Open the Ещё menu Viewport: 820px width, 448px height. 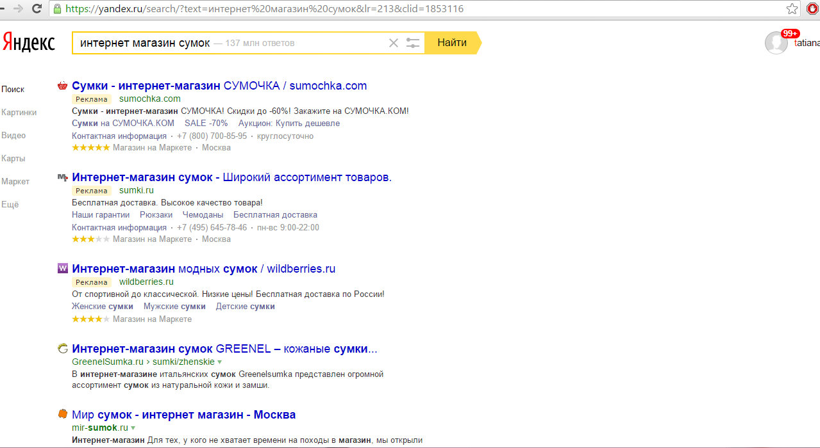[10, 205]
